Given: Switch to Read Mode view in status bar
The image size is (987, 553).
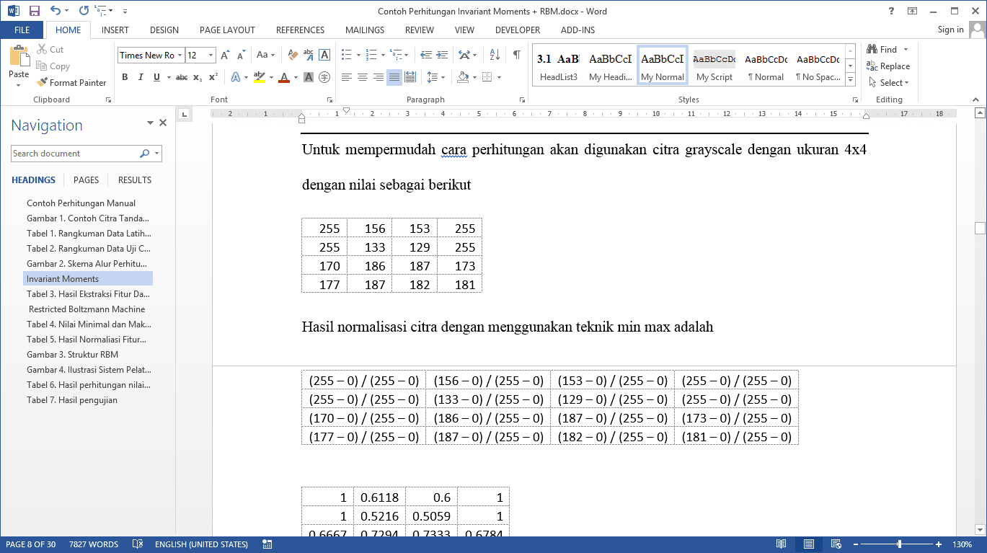Looking at the screenshot, I should (781, 544).
